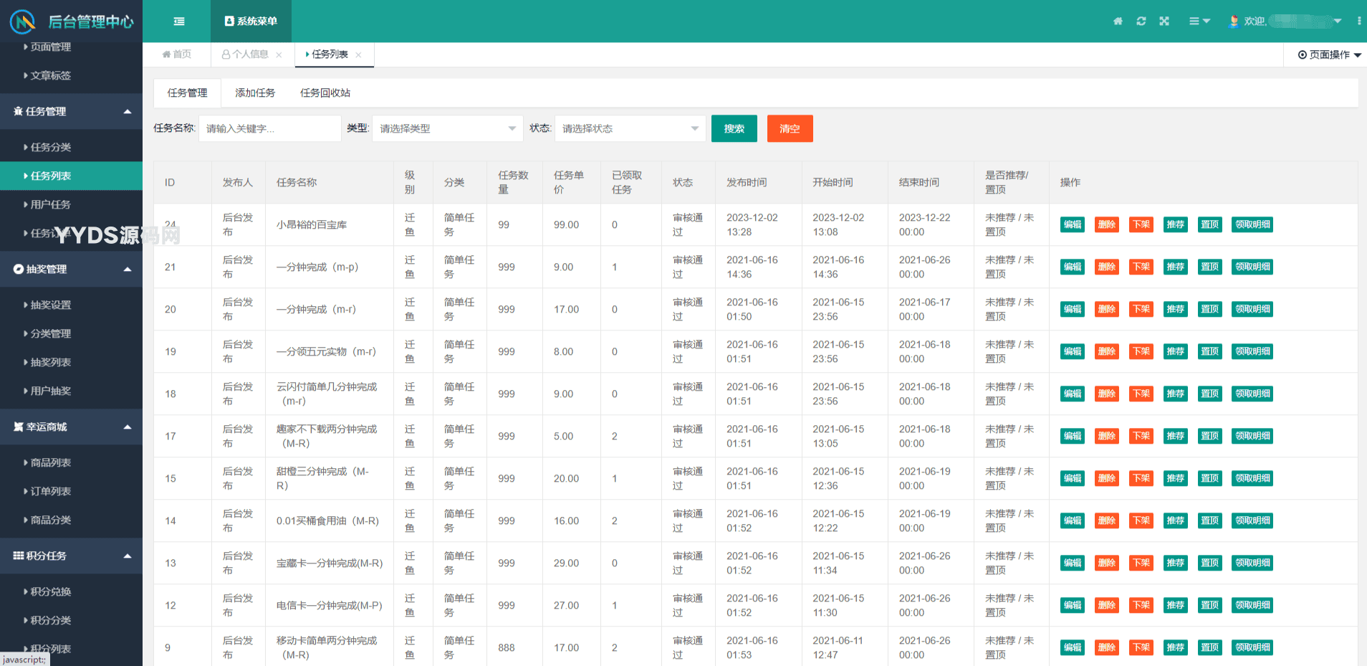Click task name 0.01买桶食用油 (M-R)

click(x=327, y=520)
